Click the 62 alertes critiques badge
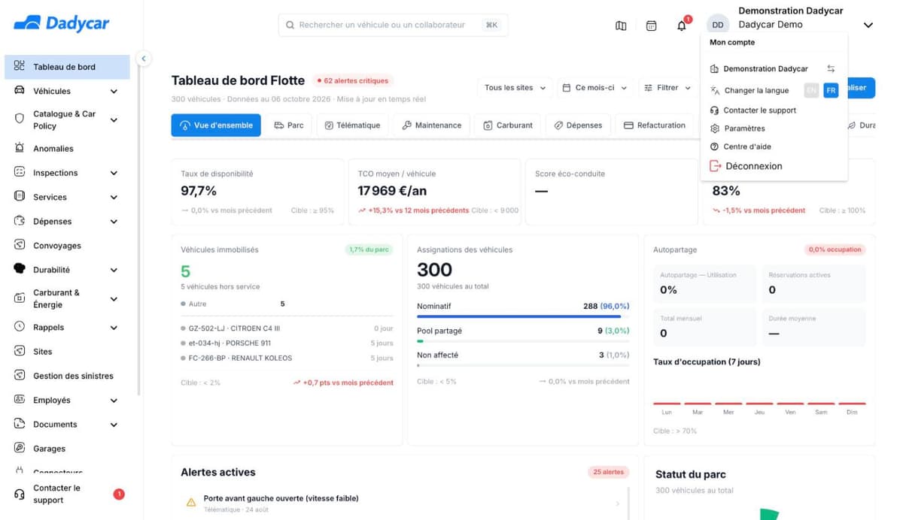The image size is (903, 520). pos(352,80)
